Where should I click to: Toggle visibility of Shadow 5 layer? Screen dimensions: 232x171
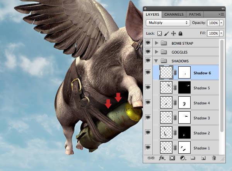point(148,87)
